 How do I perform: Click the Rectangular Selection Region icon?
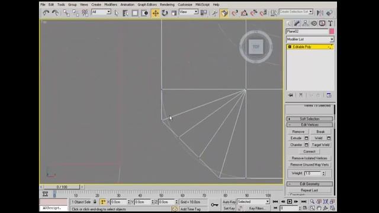[135, 13]
